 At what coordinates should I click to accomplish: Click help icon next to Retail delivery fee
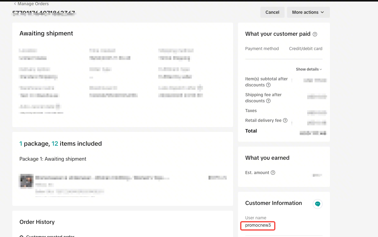pyautogui.click(x=285, y=120)
